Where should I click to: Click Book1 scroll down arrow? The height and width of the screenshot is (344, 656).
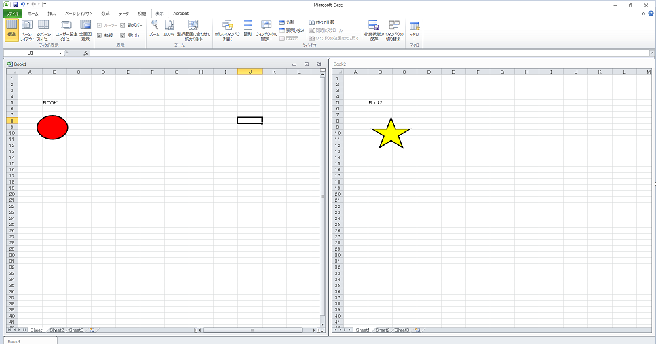322,324
